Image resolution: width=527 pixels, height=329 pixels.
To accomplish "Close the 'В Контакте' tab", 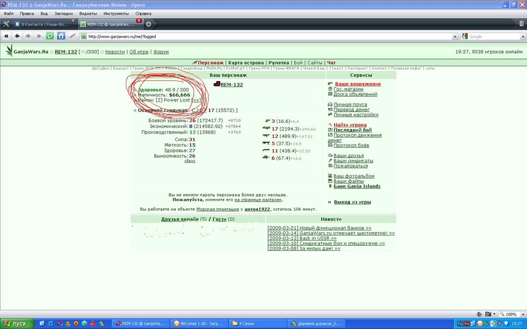I will pos(73,21).
